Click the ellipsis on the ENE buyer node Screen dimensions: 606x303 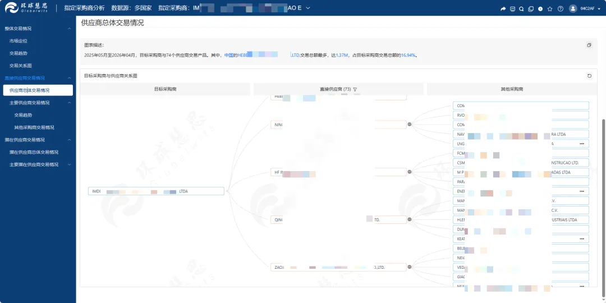click(x=582, y=191)
